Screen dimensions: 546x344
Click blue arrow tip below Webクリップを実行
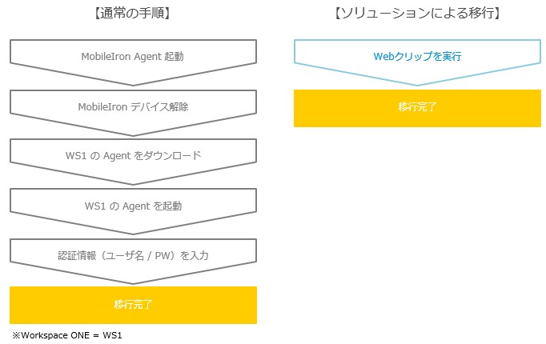pos(417,84)
